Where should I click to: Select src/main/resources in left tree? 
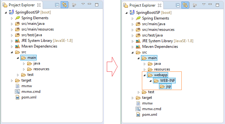[x=34, y=29]
